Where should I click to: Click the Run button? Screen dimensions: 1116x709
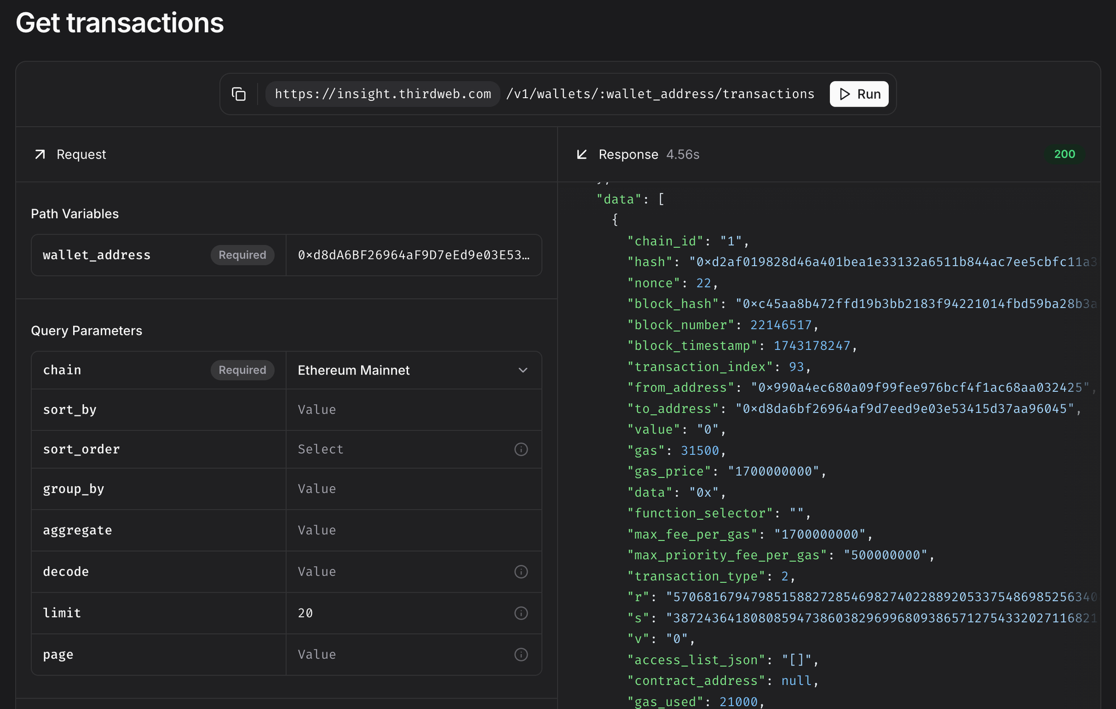point(859,94)
